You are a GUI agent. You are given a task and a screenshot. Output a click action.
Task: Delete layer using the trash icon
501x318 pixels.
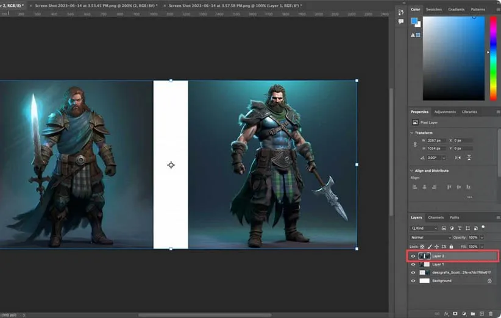coord(491,313)
